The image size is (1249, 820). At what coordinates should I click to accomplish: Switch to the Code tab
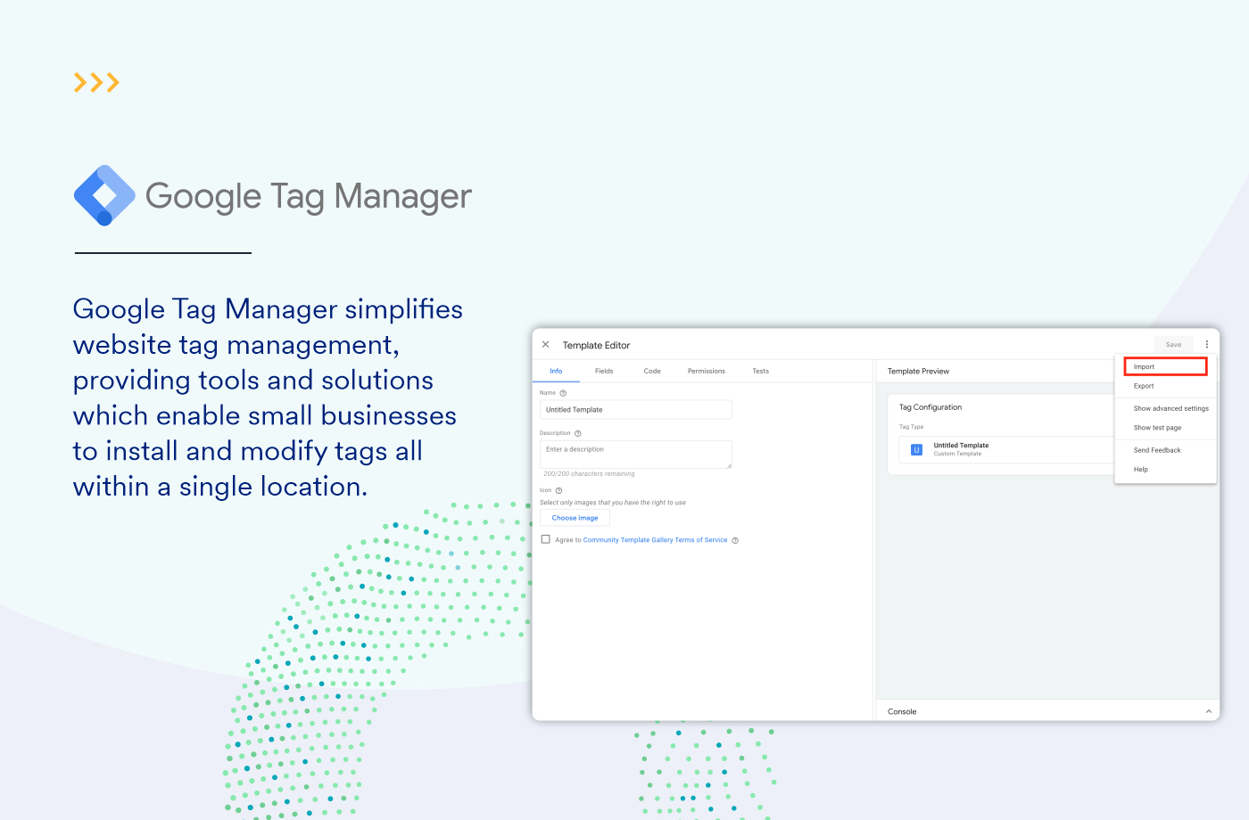(652, 371)
